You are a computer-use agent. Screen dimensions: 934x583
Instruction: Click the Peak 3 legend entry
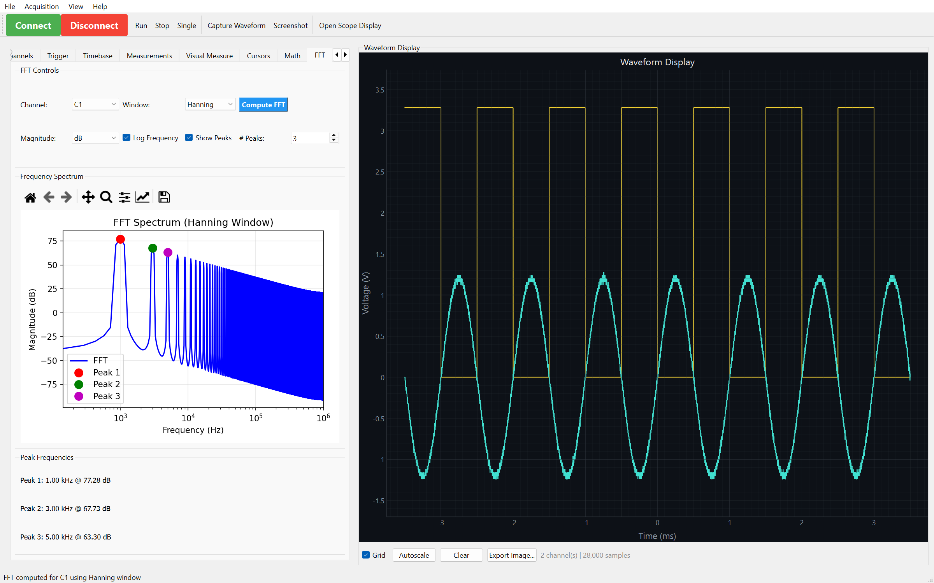coord(97,396)
